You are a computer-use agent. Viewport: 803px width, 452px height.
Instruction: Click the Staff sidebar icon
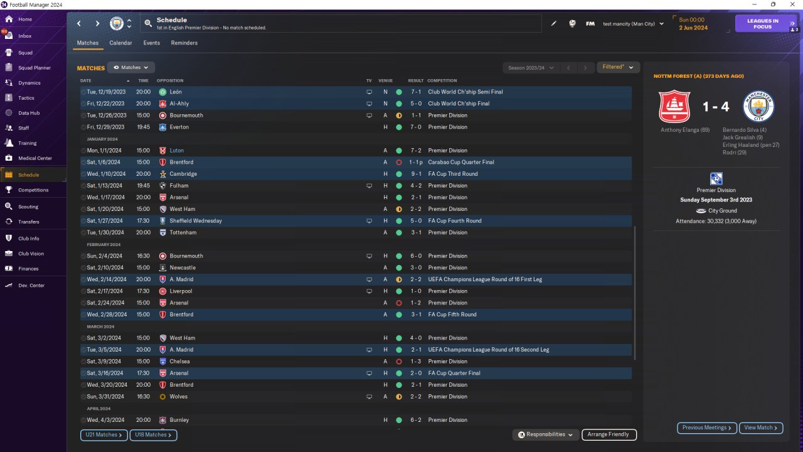[x=9, y=128]
